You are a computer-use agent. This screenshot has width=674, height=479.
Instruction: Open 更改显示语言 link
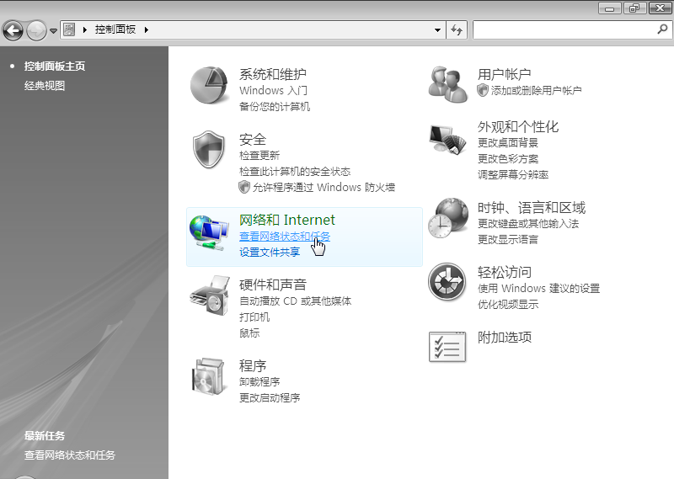tap(508, 240)
